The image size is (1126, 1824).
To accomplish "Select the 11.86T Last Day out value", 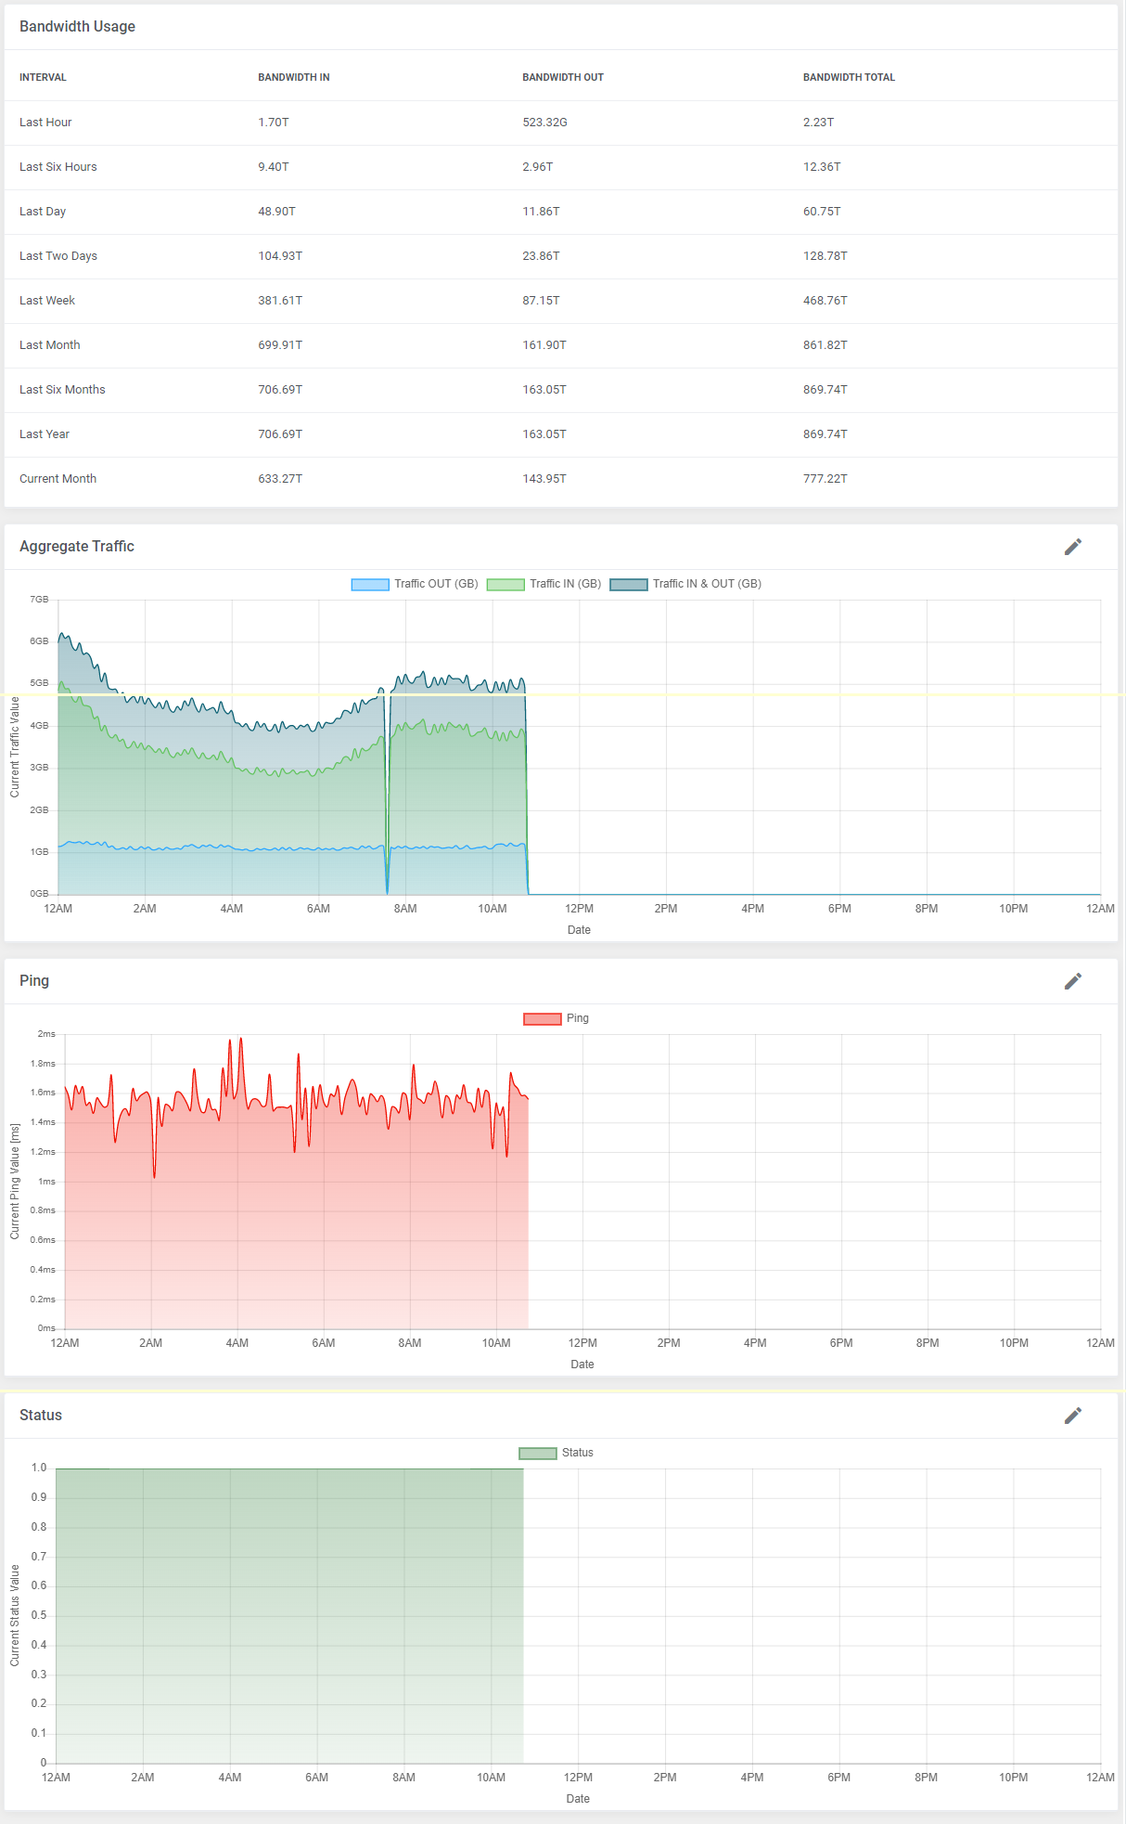I will [x=541, y=212].
